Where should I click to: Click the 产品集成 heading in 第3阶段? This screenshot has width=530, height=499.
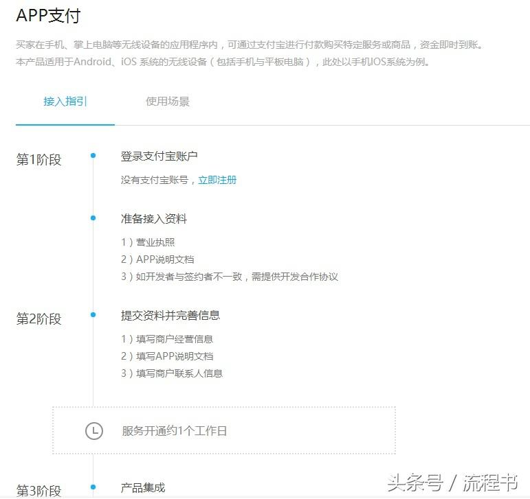tap(142, 488)
